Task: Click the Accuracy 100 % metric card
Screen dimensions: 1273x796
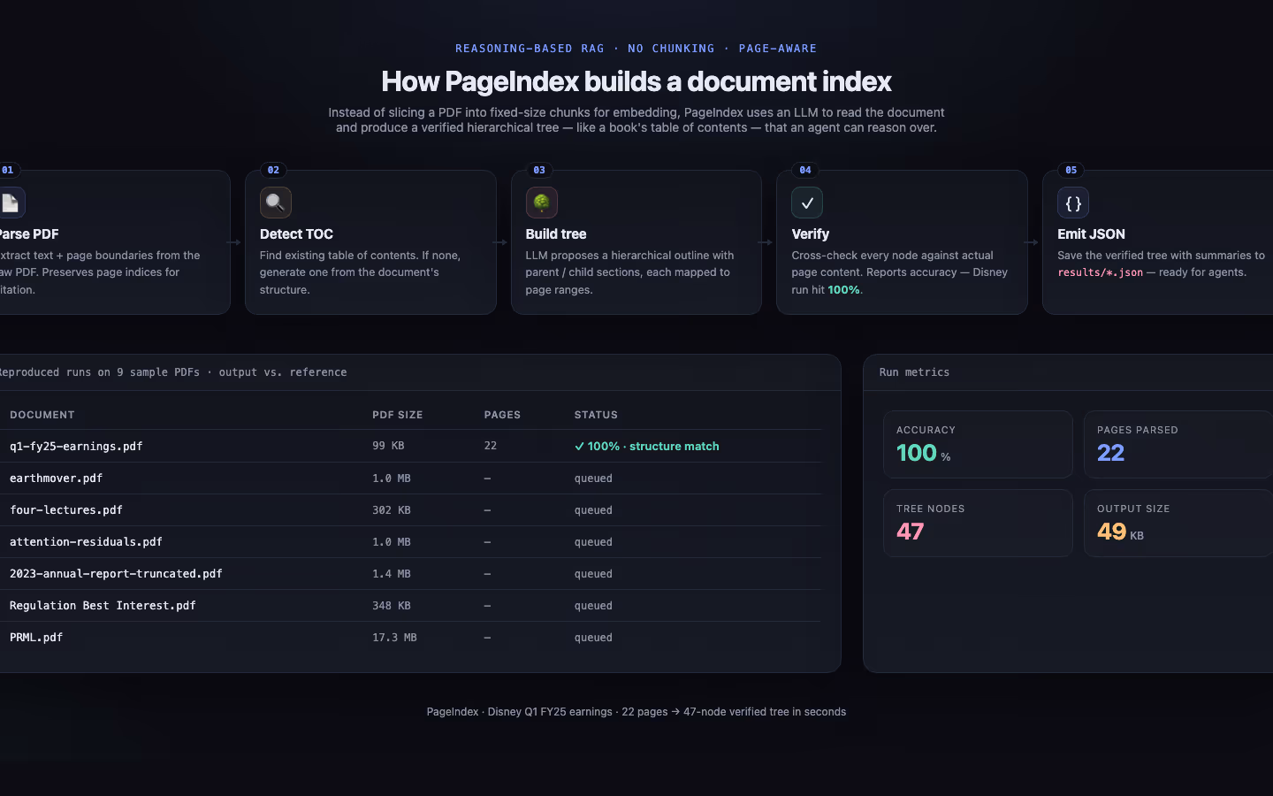Action: pyautogui.click(x=978, y=444)
